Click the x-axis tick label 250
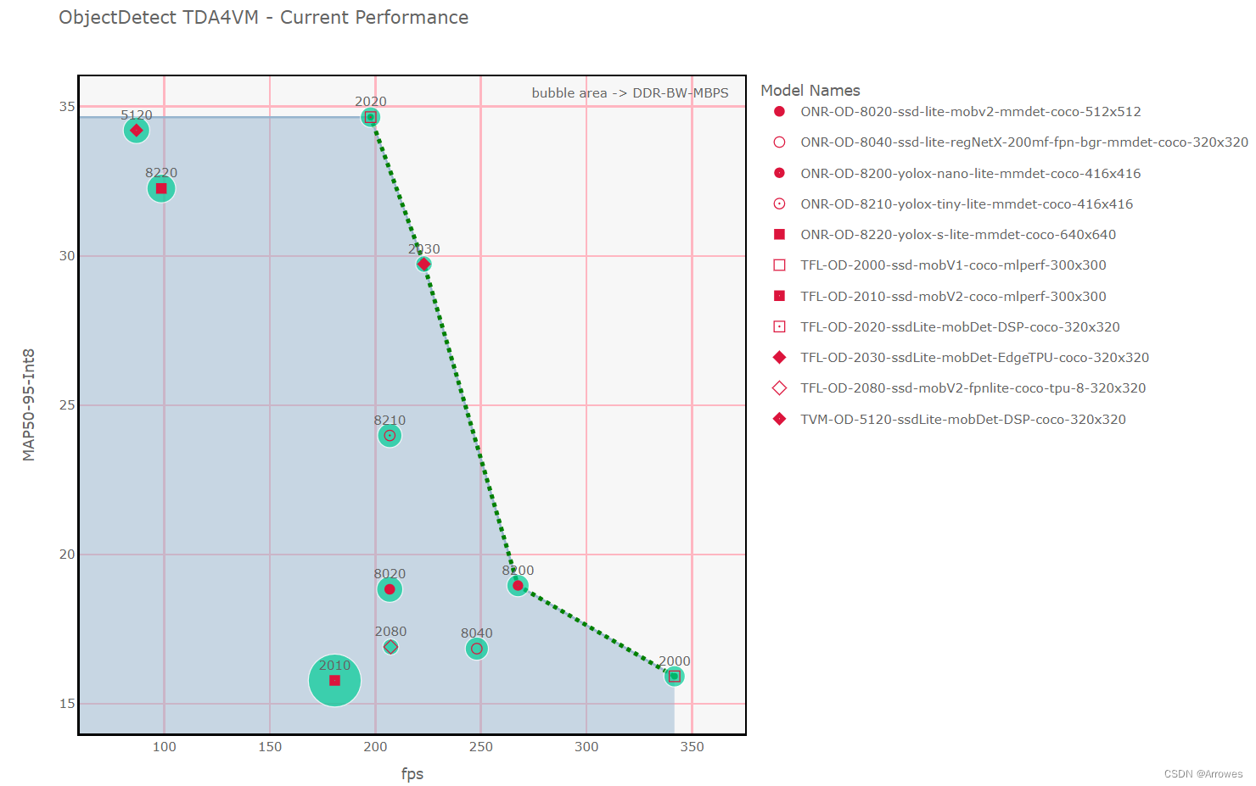The width and height of the screenshot is (1256, 786). [x=481, y=746]
